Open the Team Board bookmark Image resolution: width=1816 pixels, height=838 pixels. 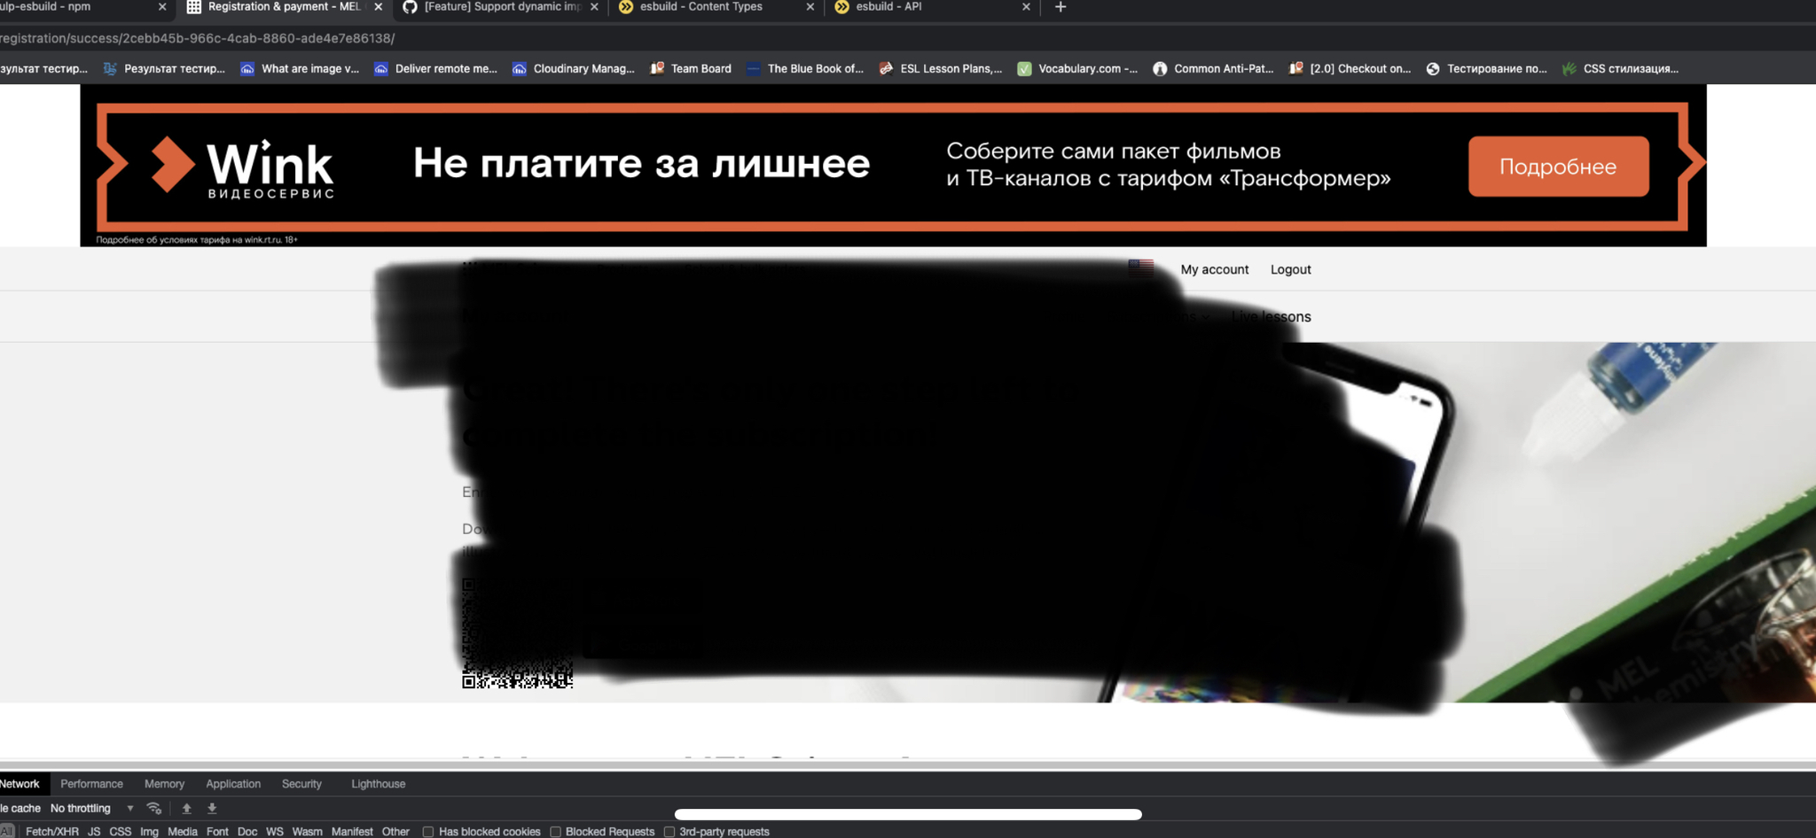coord(691,68)
